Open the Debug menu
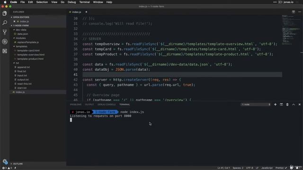 71,2
